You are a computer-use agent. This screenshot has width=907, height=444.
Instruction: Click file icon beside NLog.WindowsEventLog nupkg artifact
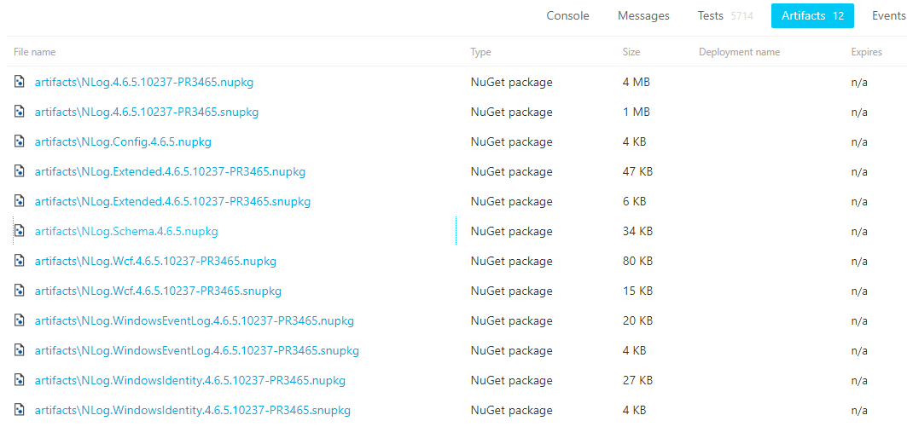tap(20, 320)
